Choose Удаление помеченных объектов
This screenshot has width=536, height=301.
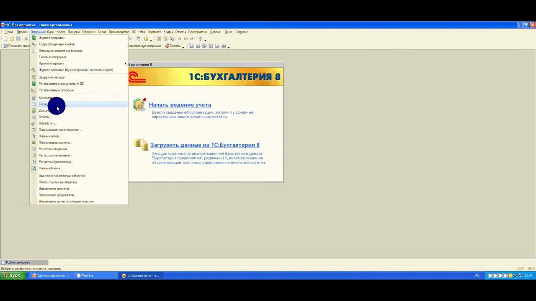79,176
